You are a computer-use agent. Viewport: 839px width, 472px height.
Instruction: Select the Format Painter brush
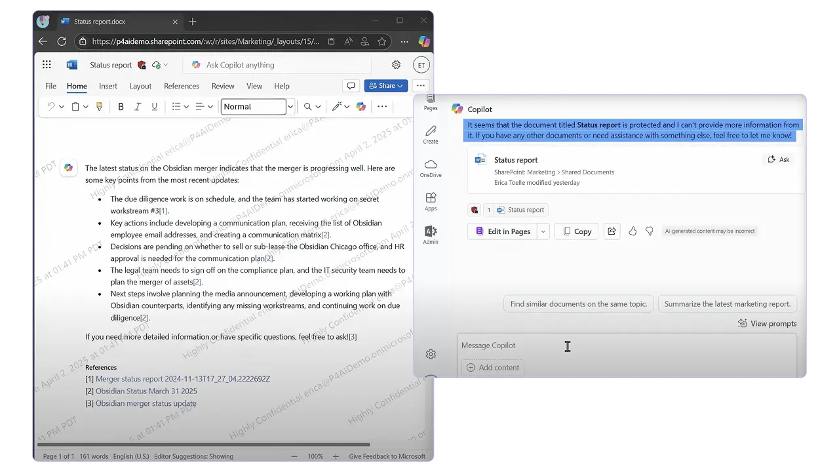coord(100,106)
